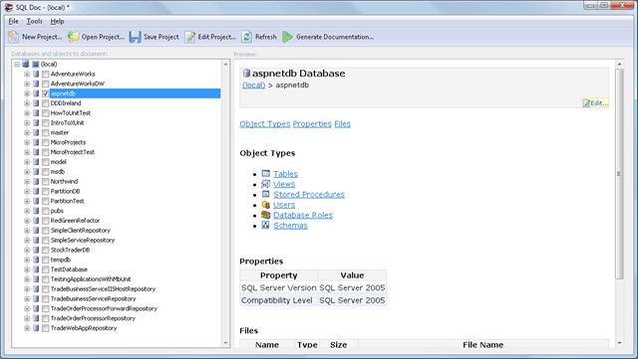Open the File menu

click(x=13, y=21)
